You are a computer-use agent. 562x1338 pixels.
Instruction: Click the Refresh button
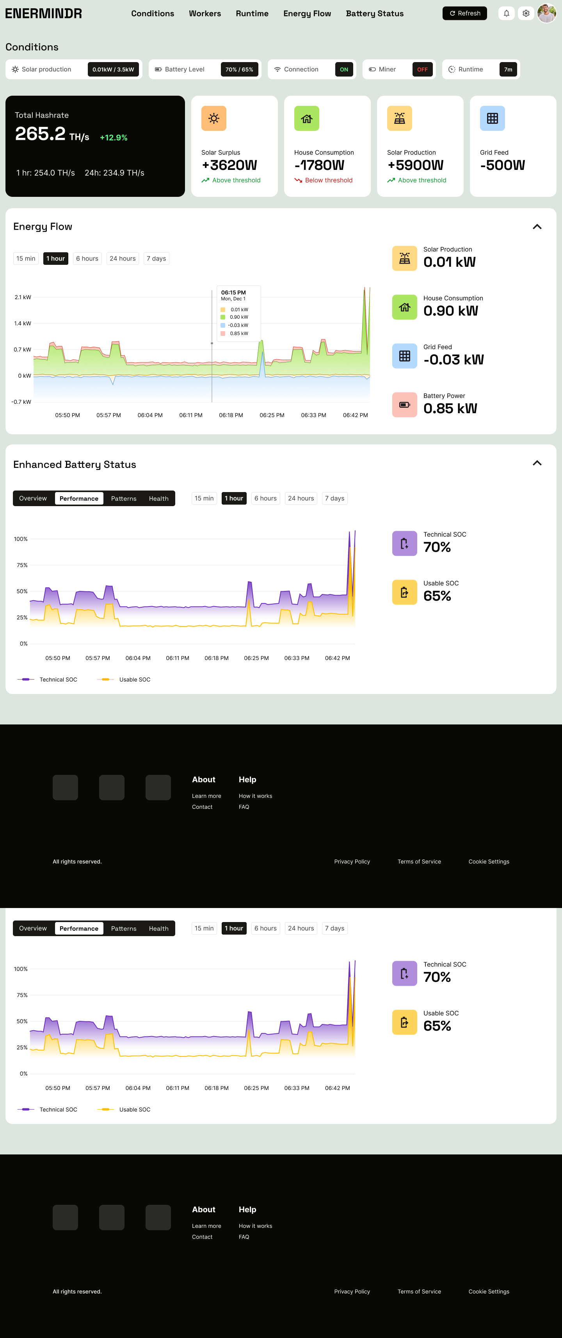coord(464,14)
